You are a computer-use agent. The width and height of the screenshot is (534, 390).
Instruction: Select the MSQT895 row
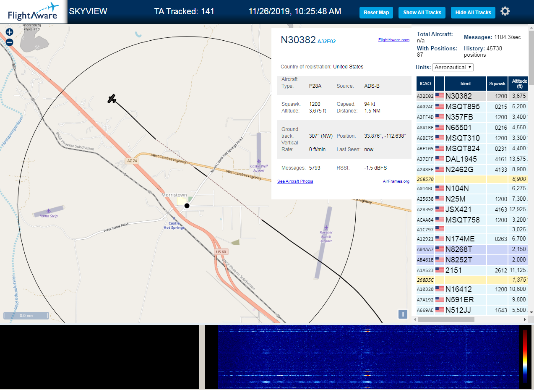click(x=472, y=107)
